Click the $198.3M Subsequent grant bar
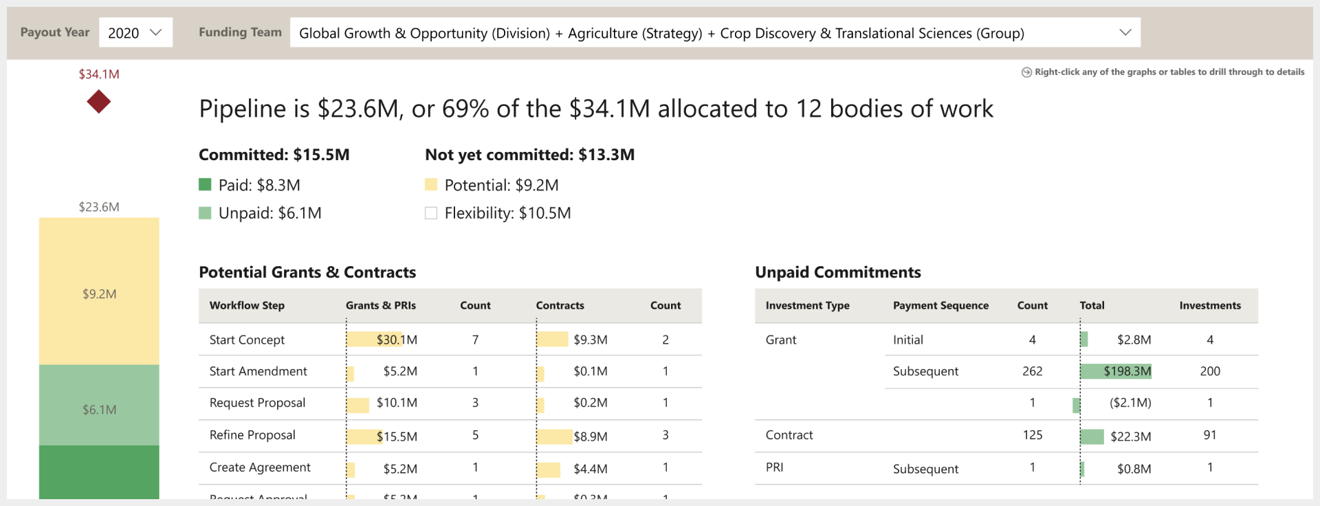The width and height of the screenshot is (1320, 506). pyautogui.click(x=1115, y=371)
